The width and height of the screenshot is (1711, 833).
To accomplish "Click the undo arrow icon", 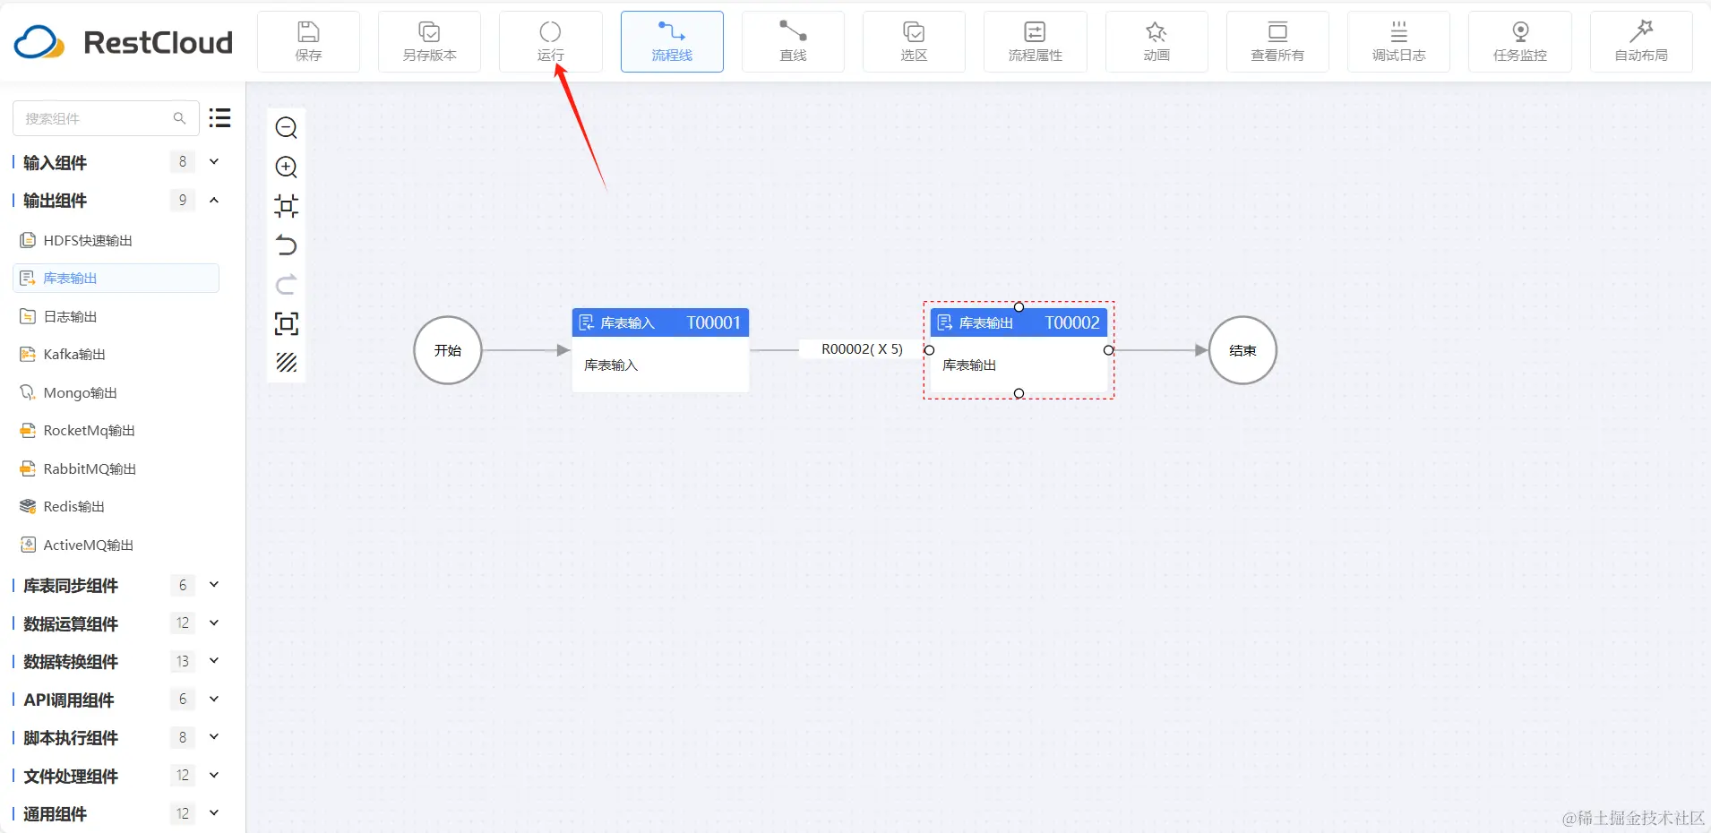I will tap(287, 245).
